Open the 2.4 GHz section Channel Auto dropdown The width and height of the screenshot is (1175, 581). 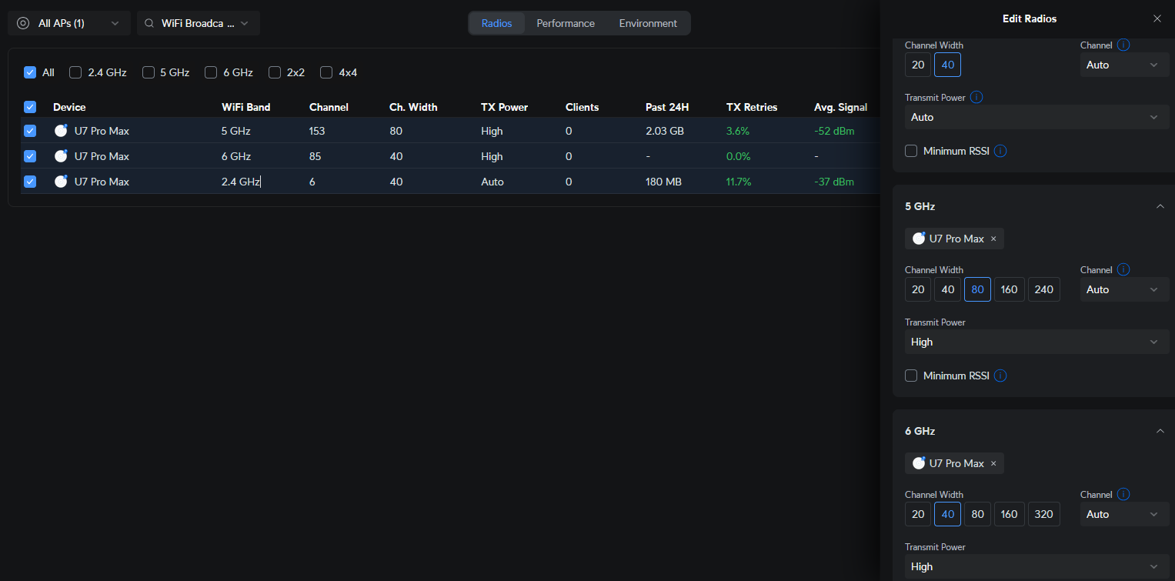(x=1124, y=65)
